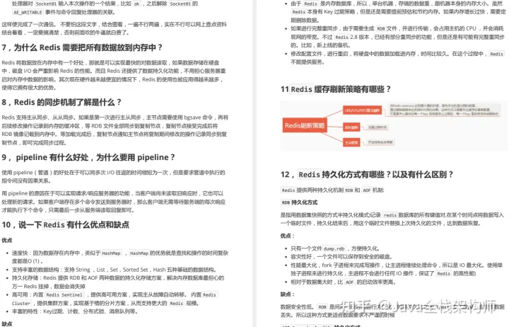Click heading "8，Redis 的同步机制了解是什么？"
This screenshot has width=509, height=327.
[x=62, y=102]
